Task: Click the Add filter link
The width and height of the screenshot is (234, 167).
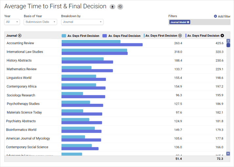Action: [224, 16]
